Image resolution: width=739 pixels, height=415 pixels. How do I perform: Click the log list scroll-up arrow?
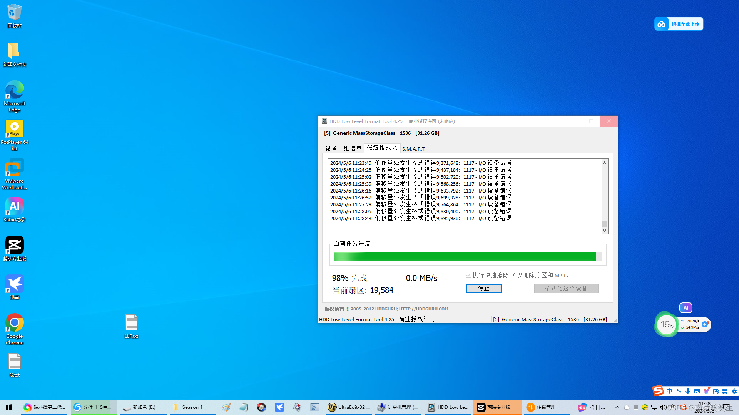pos(604,163)
